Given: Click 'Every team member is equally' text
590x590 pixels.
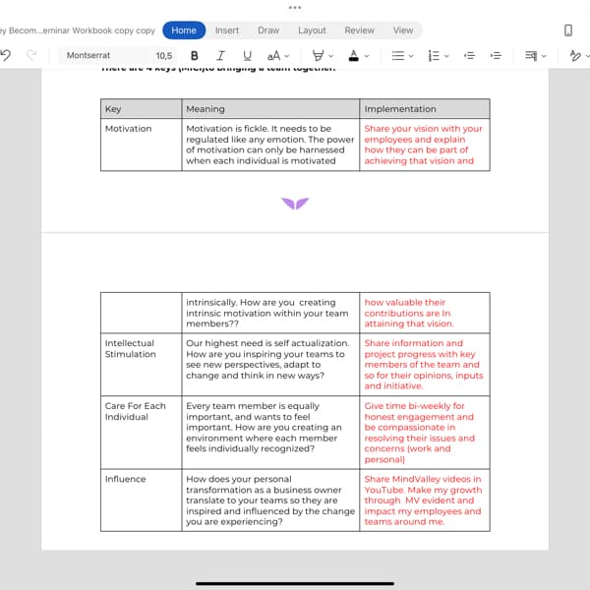Looking at the screenshot, I should click(x=264, y=427).
